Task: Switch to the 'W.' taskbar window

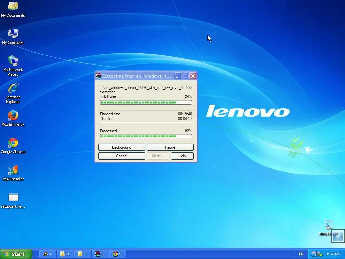Action: tap(48, 254)
